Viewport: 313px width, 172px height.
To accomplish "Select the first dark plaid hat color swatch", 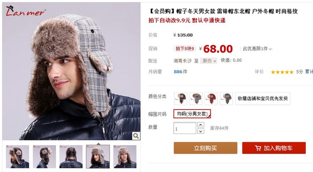I will click(x=180, y=98).
